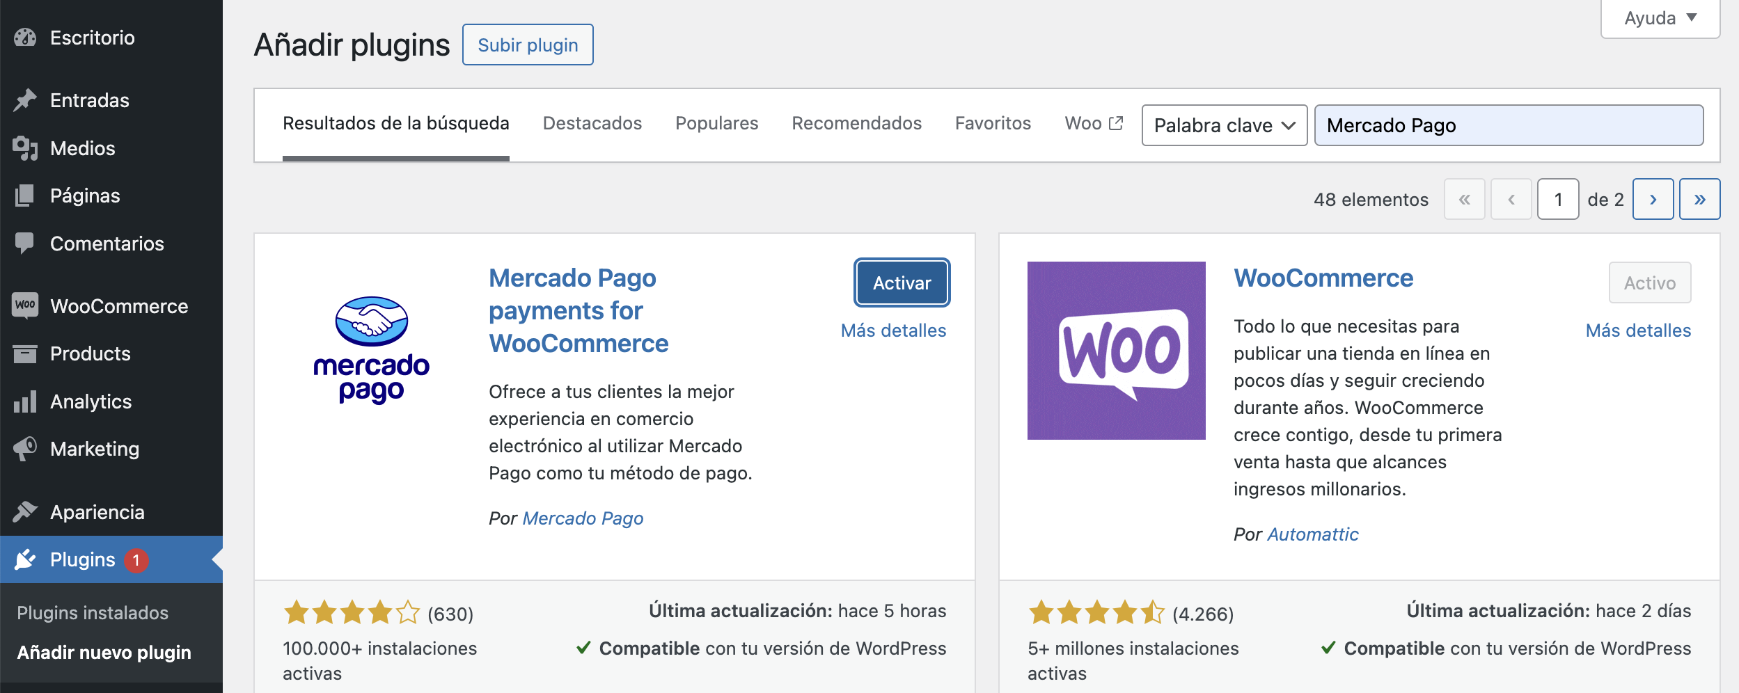This screenshot has width=1739, height=693.
Task: Click the (630) ratings count
Action: 450,614
